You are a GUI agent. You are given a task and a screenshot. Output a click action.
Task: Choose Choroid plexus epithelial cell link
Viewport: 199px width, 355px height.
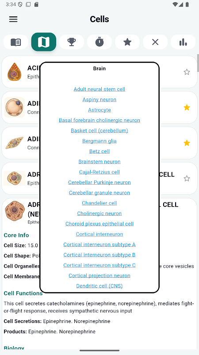[99, 224]
